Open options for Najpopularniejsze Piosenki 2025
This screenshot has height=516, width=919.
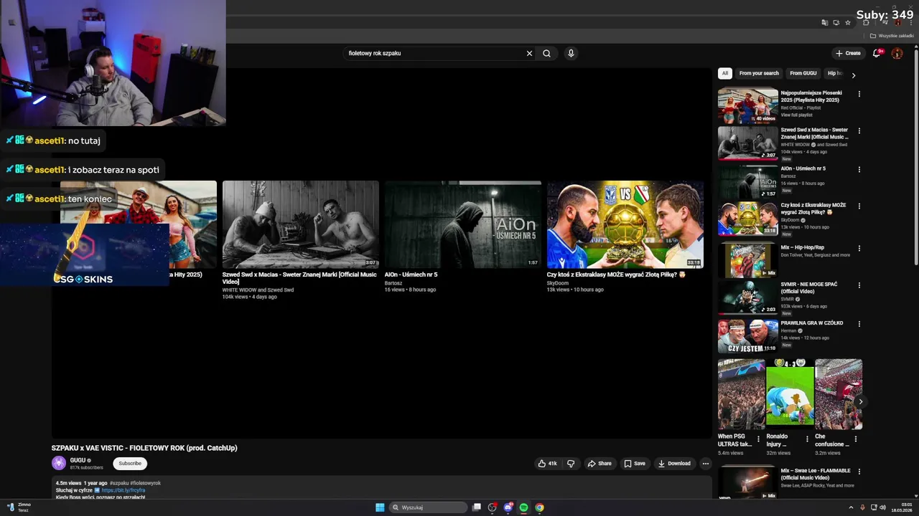point(859,94)
